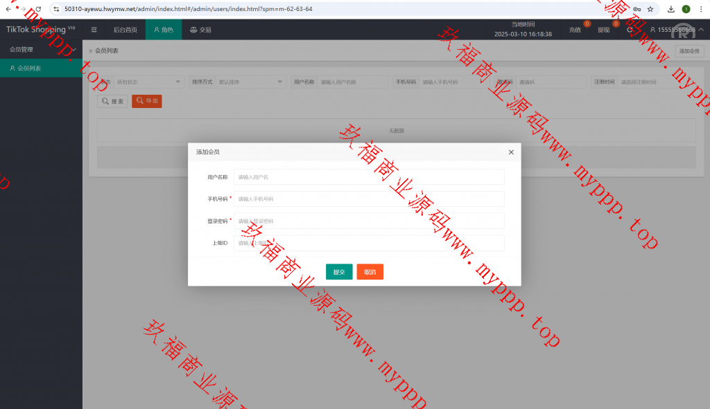Open the user account 1555... dropdown

pyautogui.click(x=676, y=30)
